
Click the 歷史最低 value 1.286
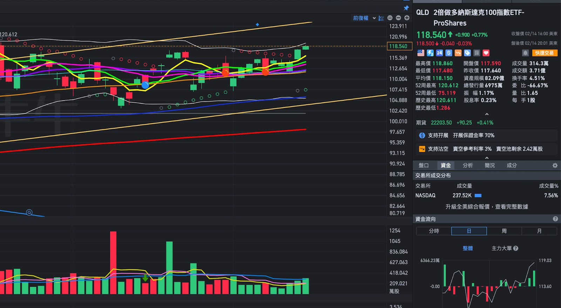click(x=443, y=108)
